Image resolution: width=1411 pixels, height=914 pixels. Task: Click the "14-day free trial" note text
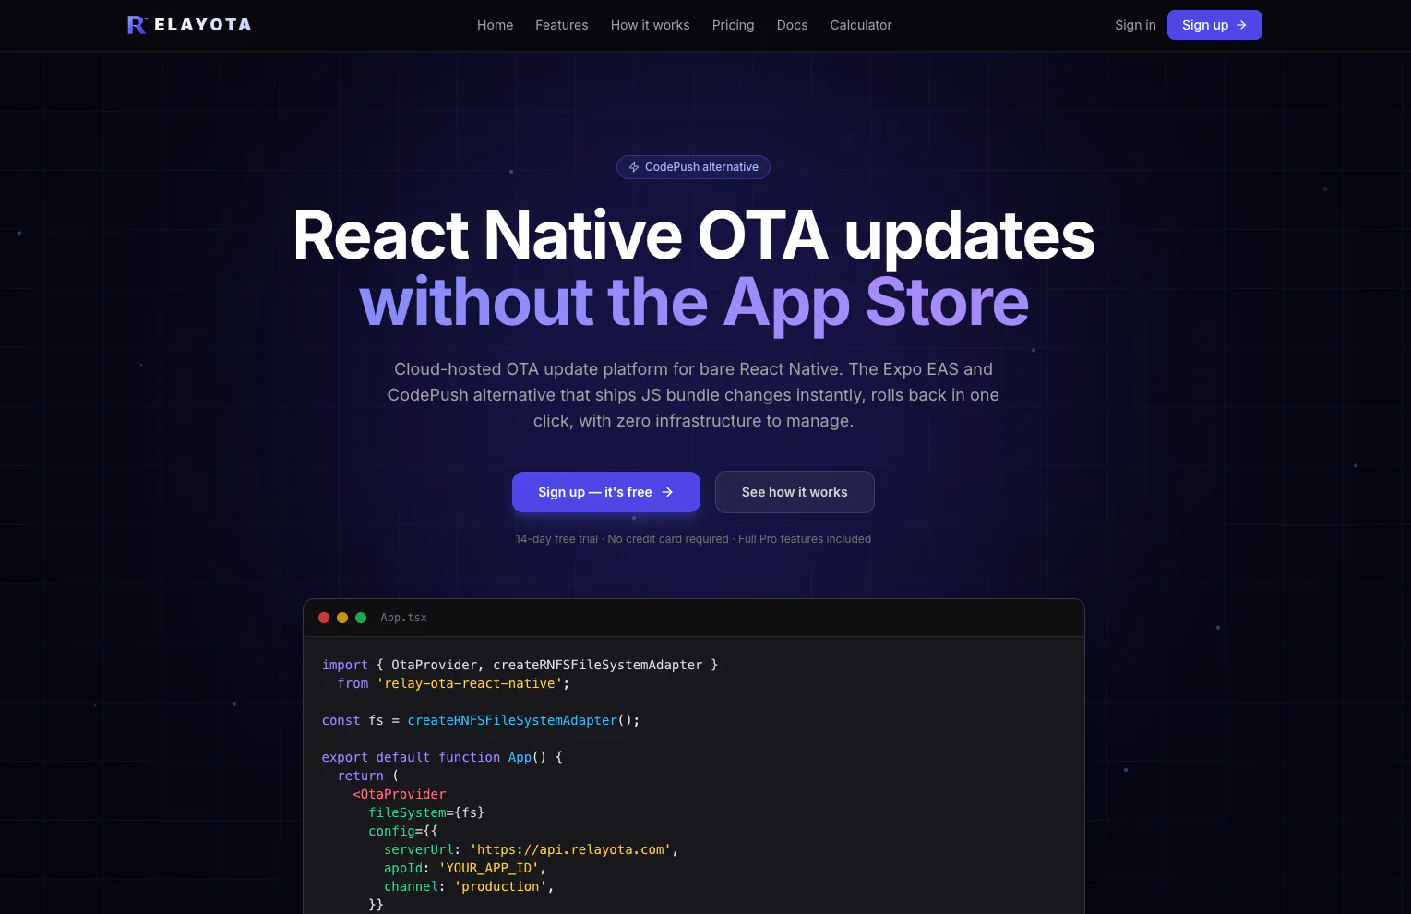[x=693, y=539]
